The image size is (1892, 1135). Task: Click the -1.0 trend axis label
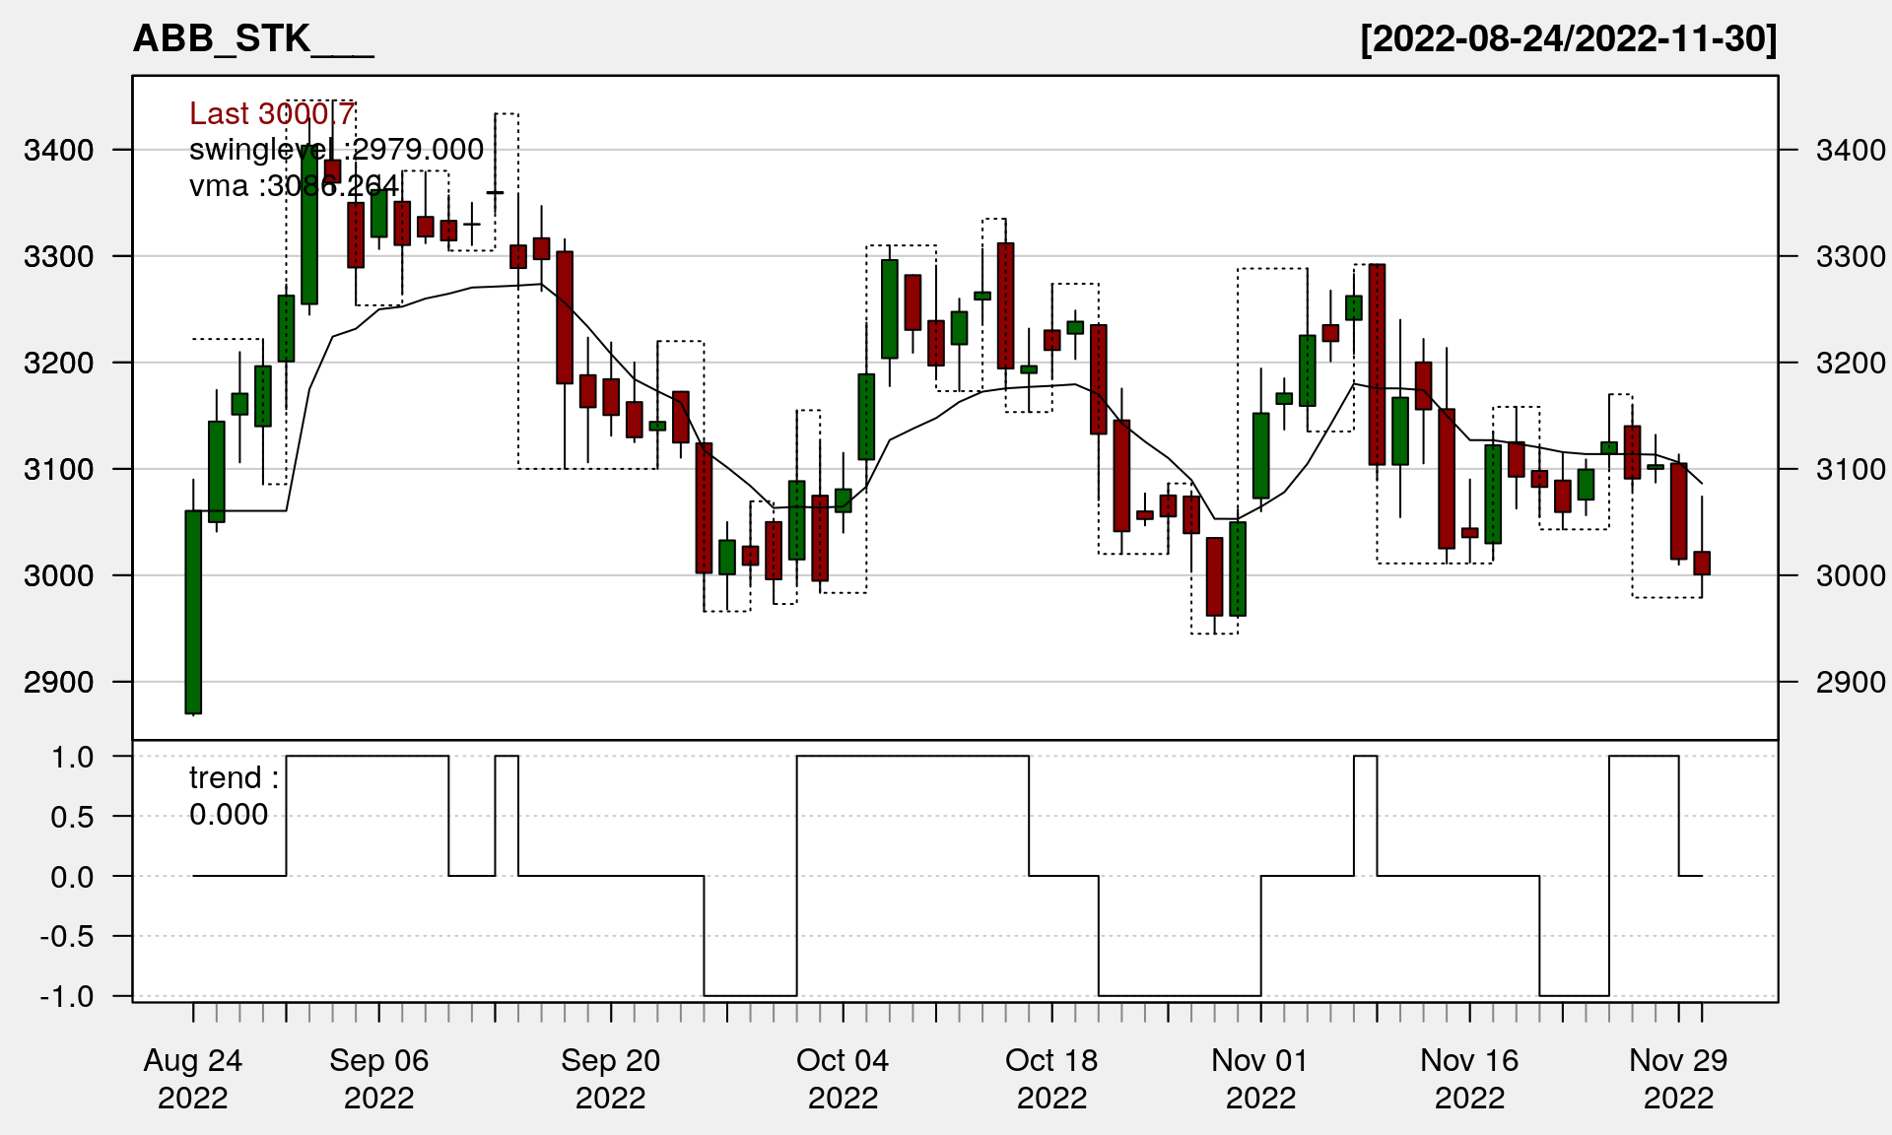point(67,996)
